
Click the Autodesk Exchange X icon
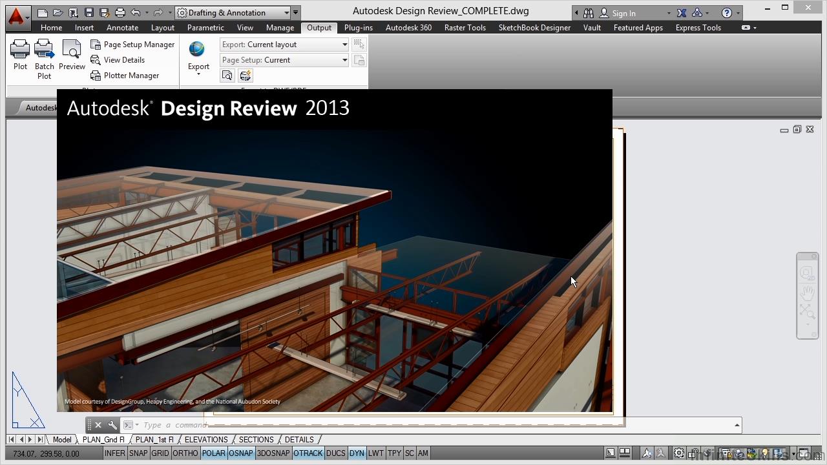[682, 13]
